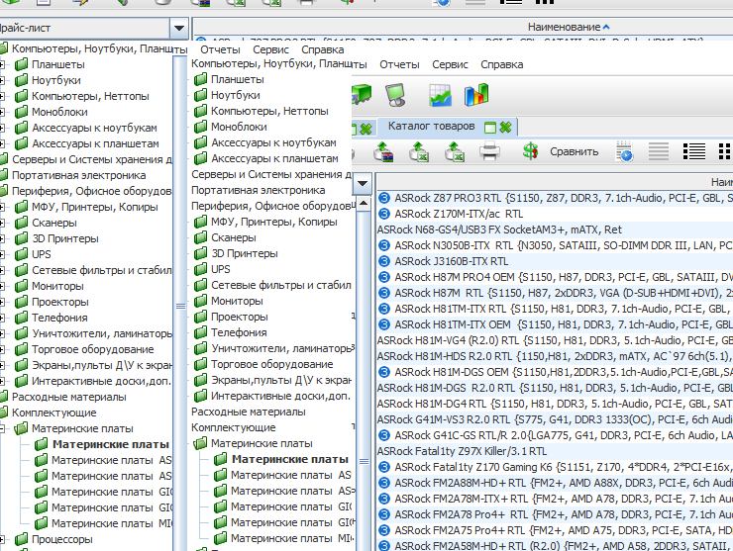Screen dimensions: 733x551
Task: Open the Прайс-лист combo box dropdown arrow
Action: point(178,28)
